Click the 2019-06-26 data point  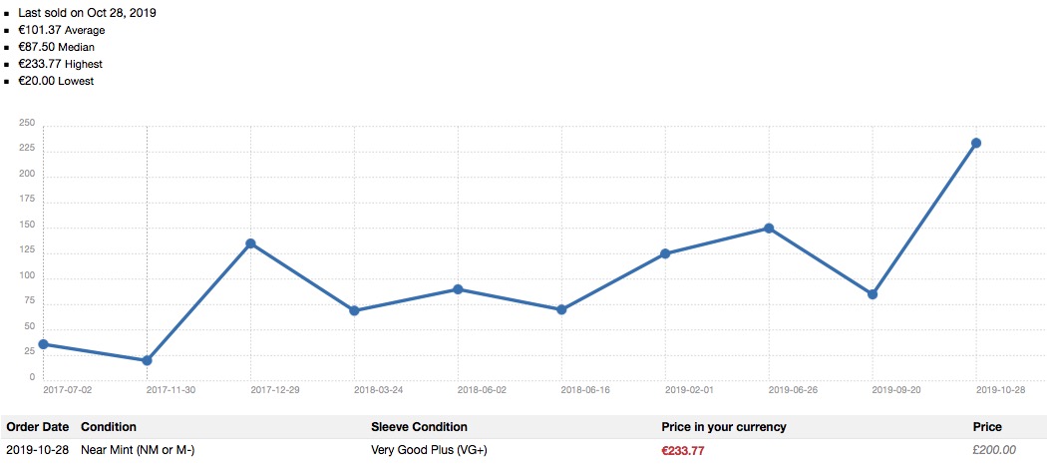[x=769, y=229]
